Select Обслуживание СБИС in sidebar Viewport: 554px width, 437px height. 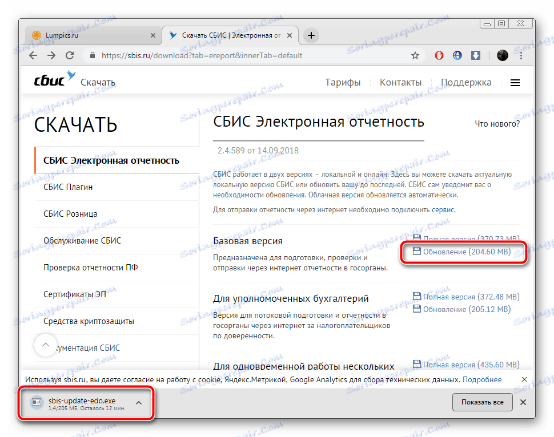[117, 241]
